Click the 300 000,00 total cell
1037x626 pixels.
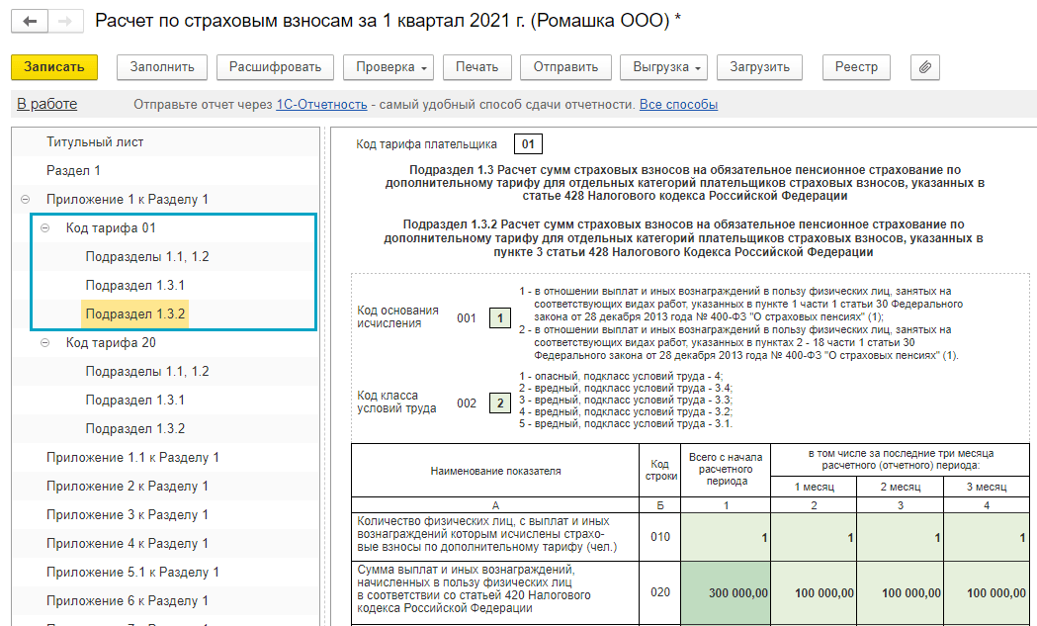tap(726, 593)
